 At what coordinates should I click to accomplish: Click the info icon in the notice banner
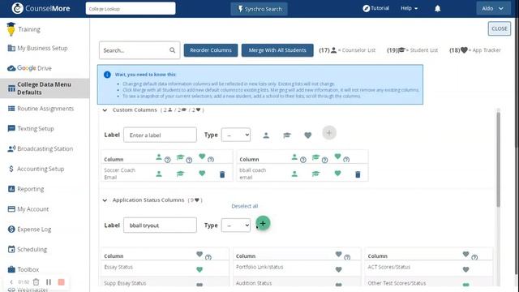[x=107, y=75]
